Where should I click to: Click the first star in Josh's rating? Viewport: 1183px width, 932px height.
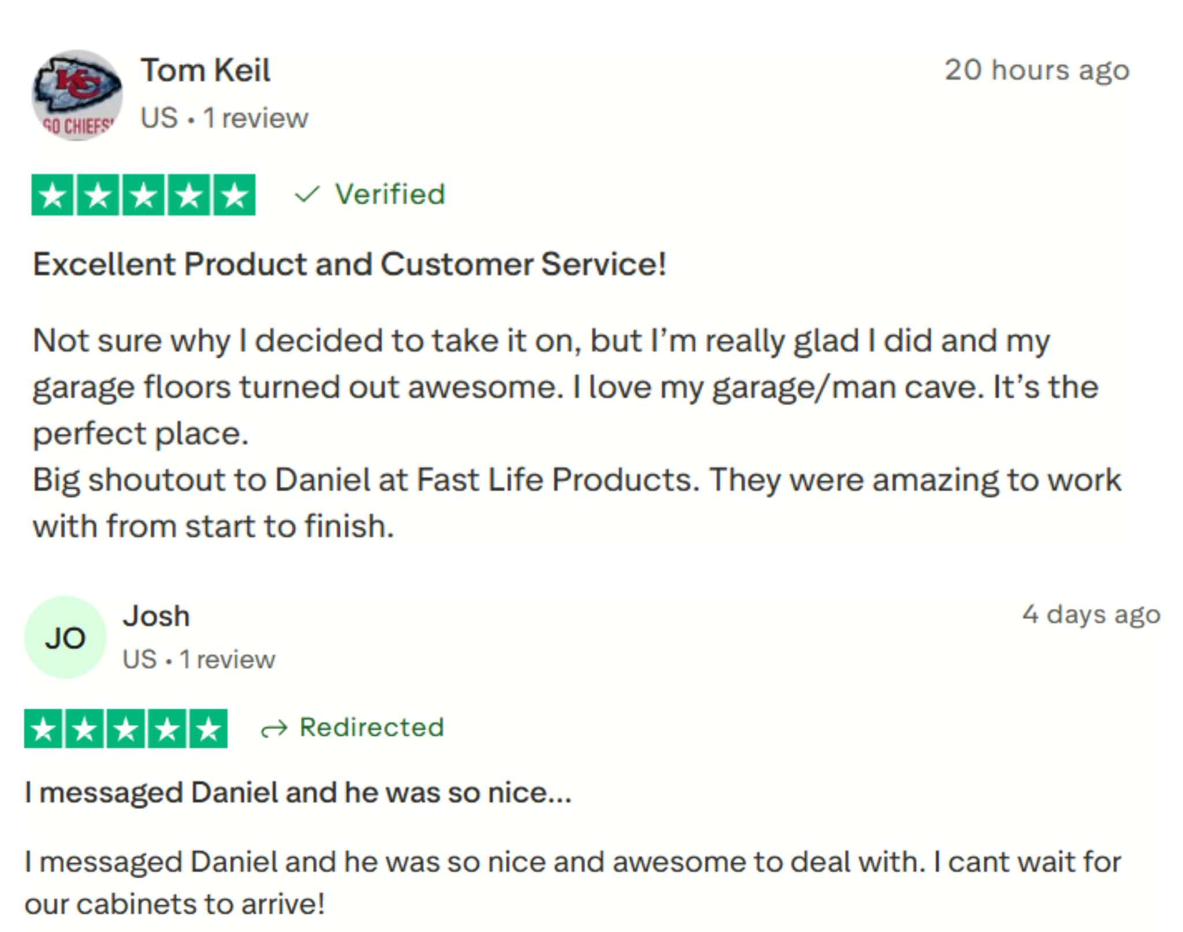coord(43,729)
